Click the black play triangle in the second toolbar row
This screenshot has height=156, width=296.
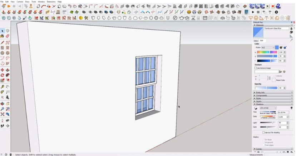253,12
